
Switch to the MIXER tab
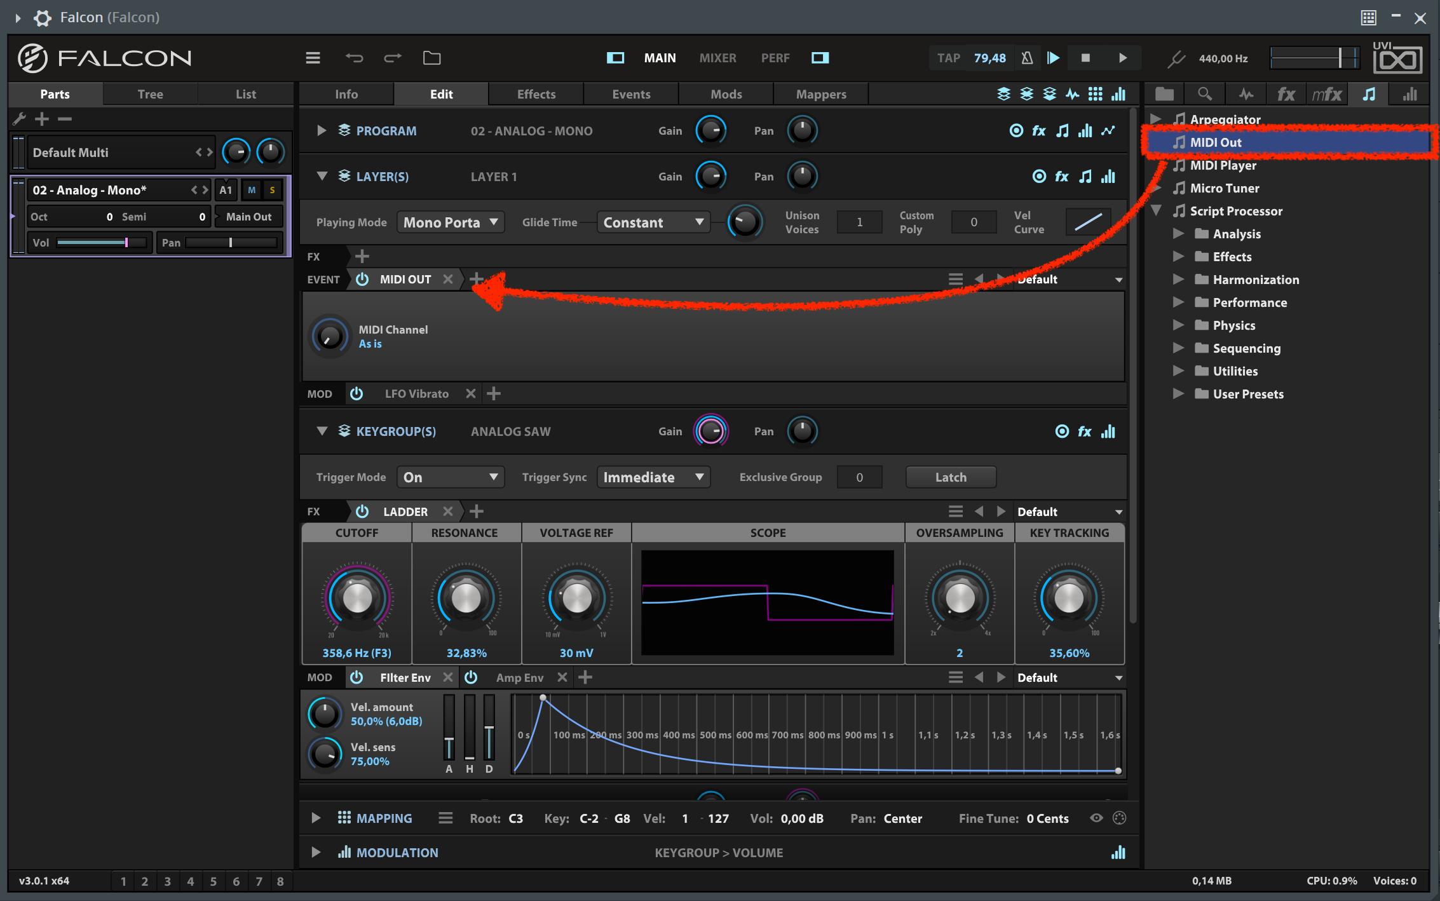click(717, 58)
